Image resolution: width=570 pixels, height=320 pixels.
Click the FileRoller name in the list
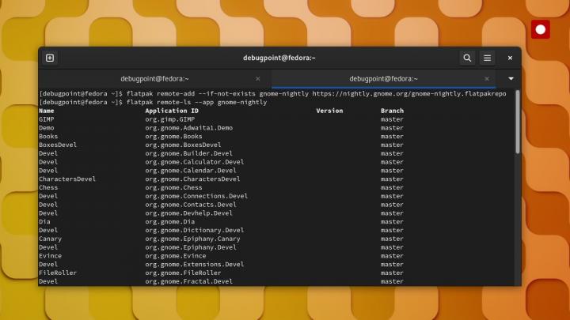56,273
